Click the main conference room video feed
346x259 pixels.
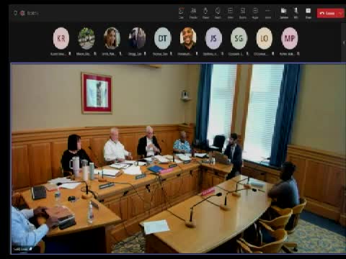[x=178, y=158]
